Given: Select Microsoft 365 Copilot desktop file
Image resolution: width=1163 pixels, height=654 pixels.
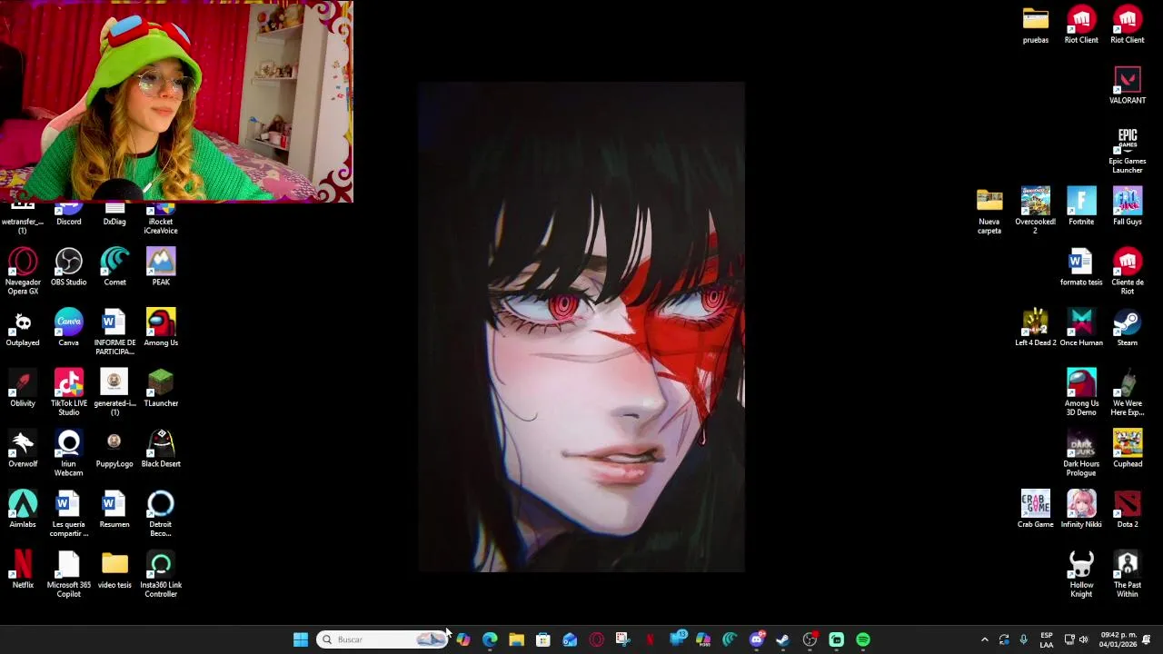Looking at the screenshot, I should tap(68, 574).
